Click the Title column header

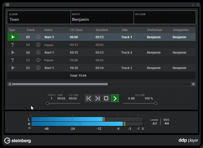pos(125,30)
